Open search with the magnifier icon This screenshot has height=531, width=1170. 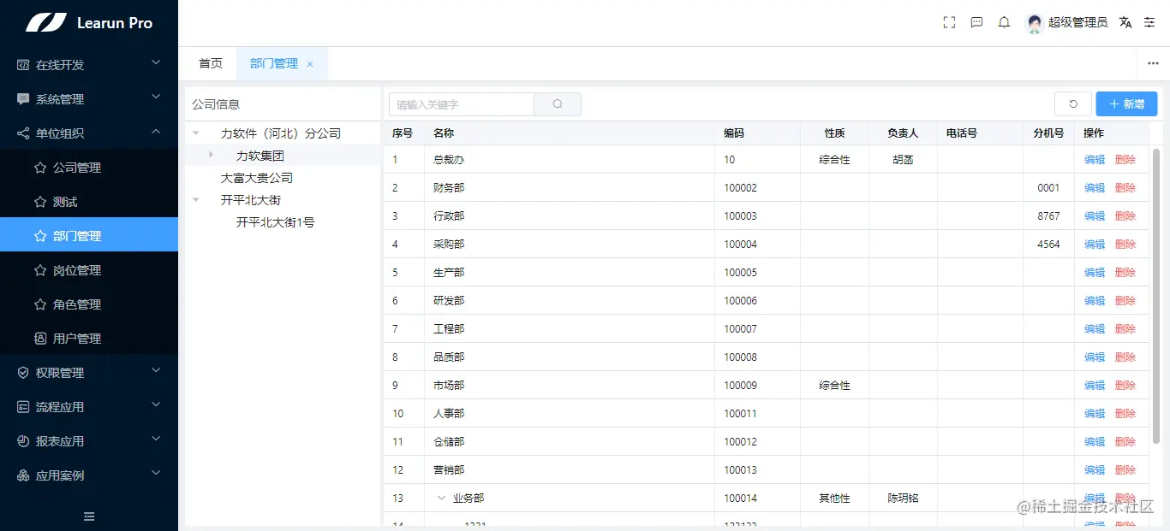[x=558, y=103]
